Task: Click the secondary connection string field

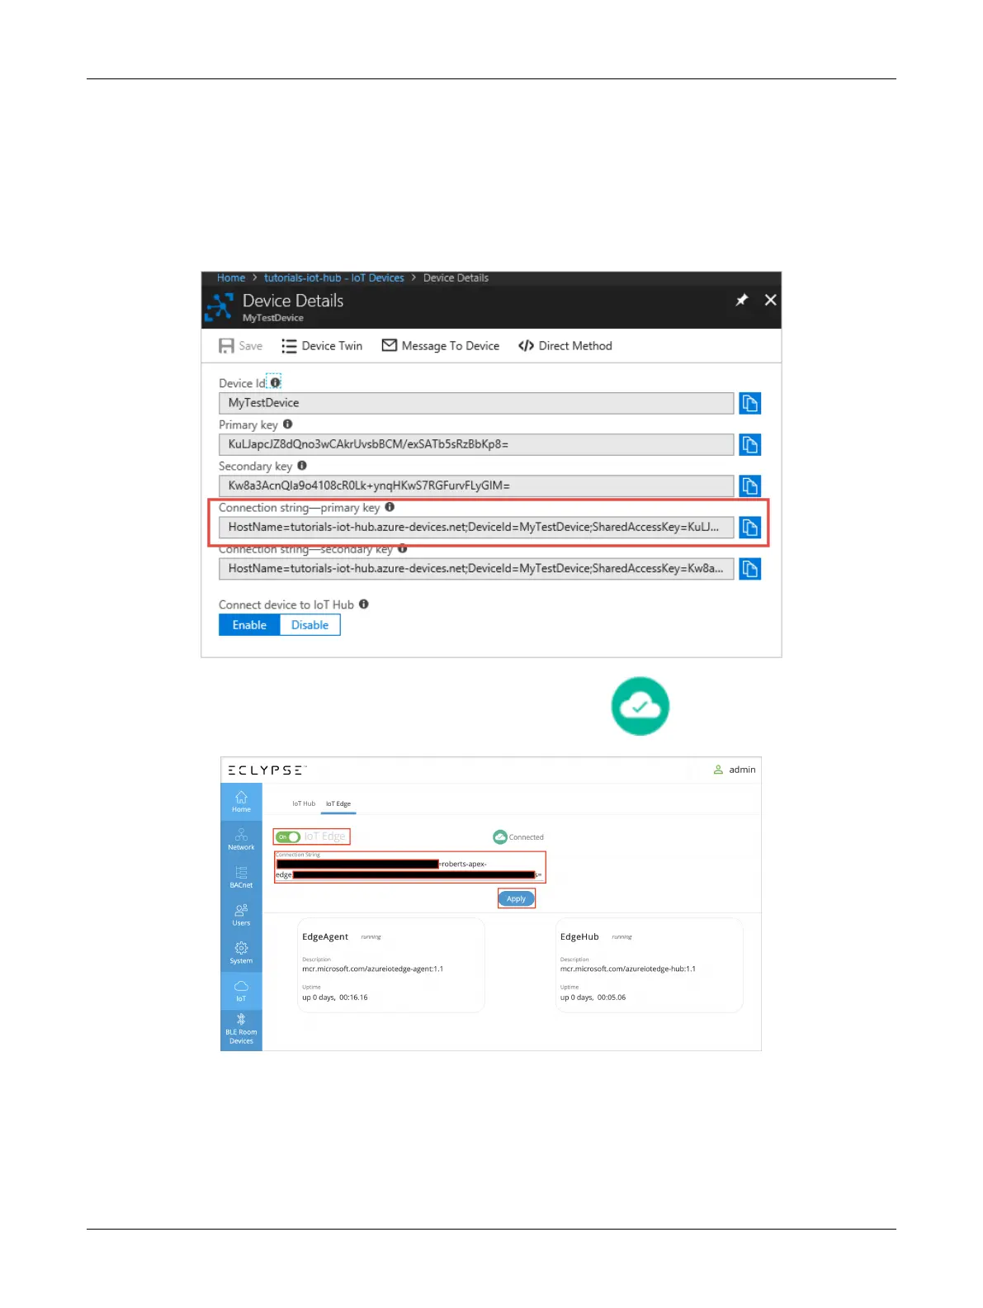Action: coord(476,569)
